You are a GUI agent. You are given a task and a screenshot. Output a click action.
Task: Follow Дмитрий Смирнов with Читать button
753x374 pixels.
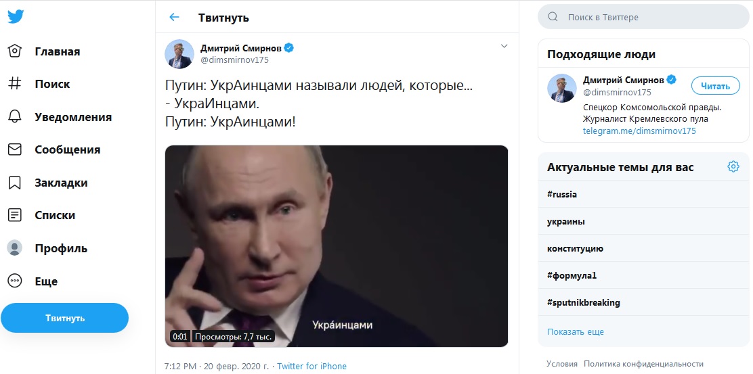click(x=715, y=86)
